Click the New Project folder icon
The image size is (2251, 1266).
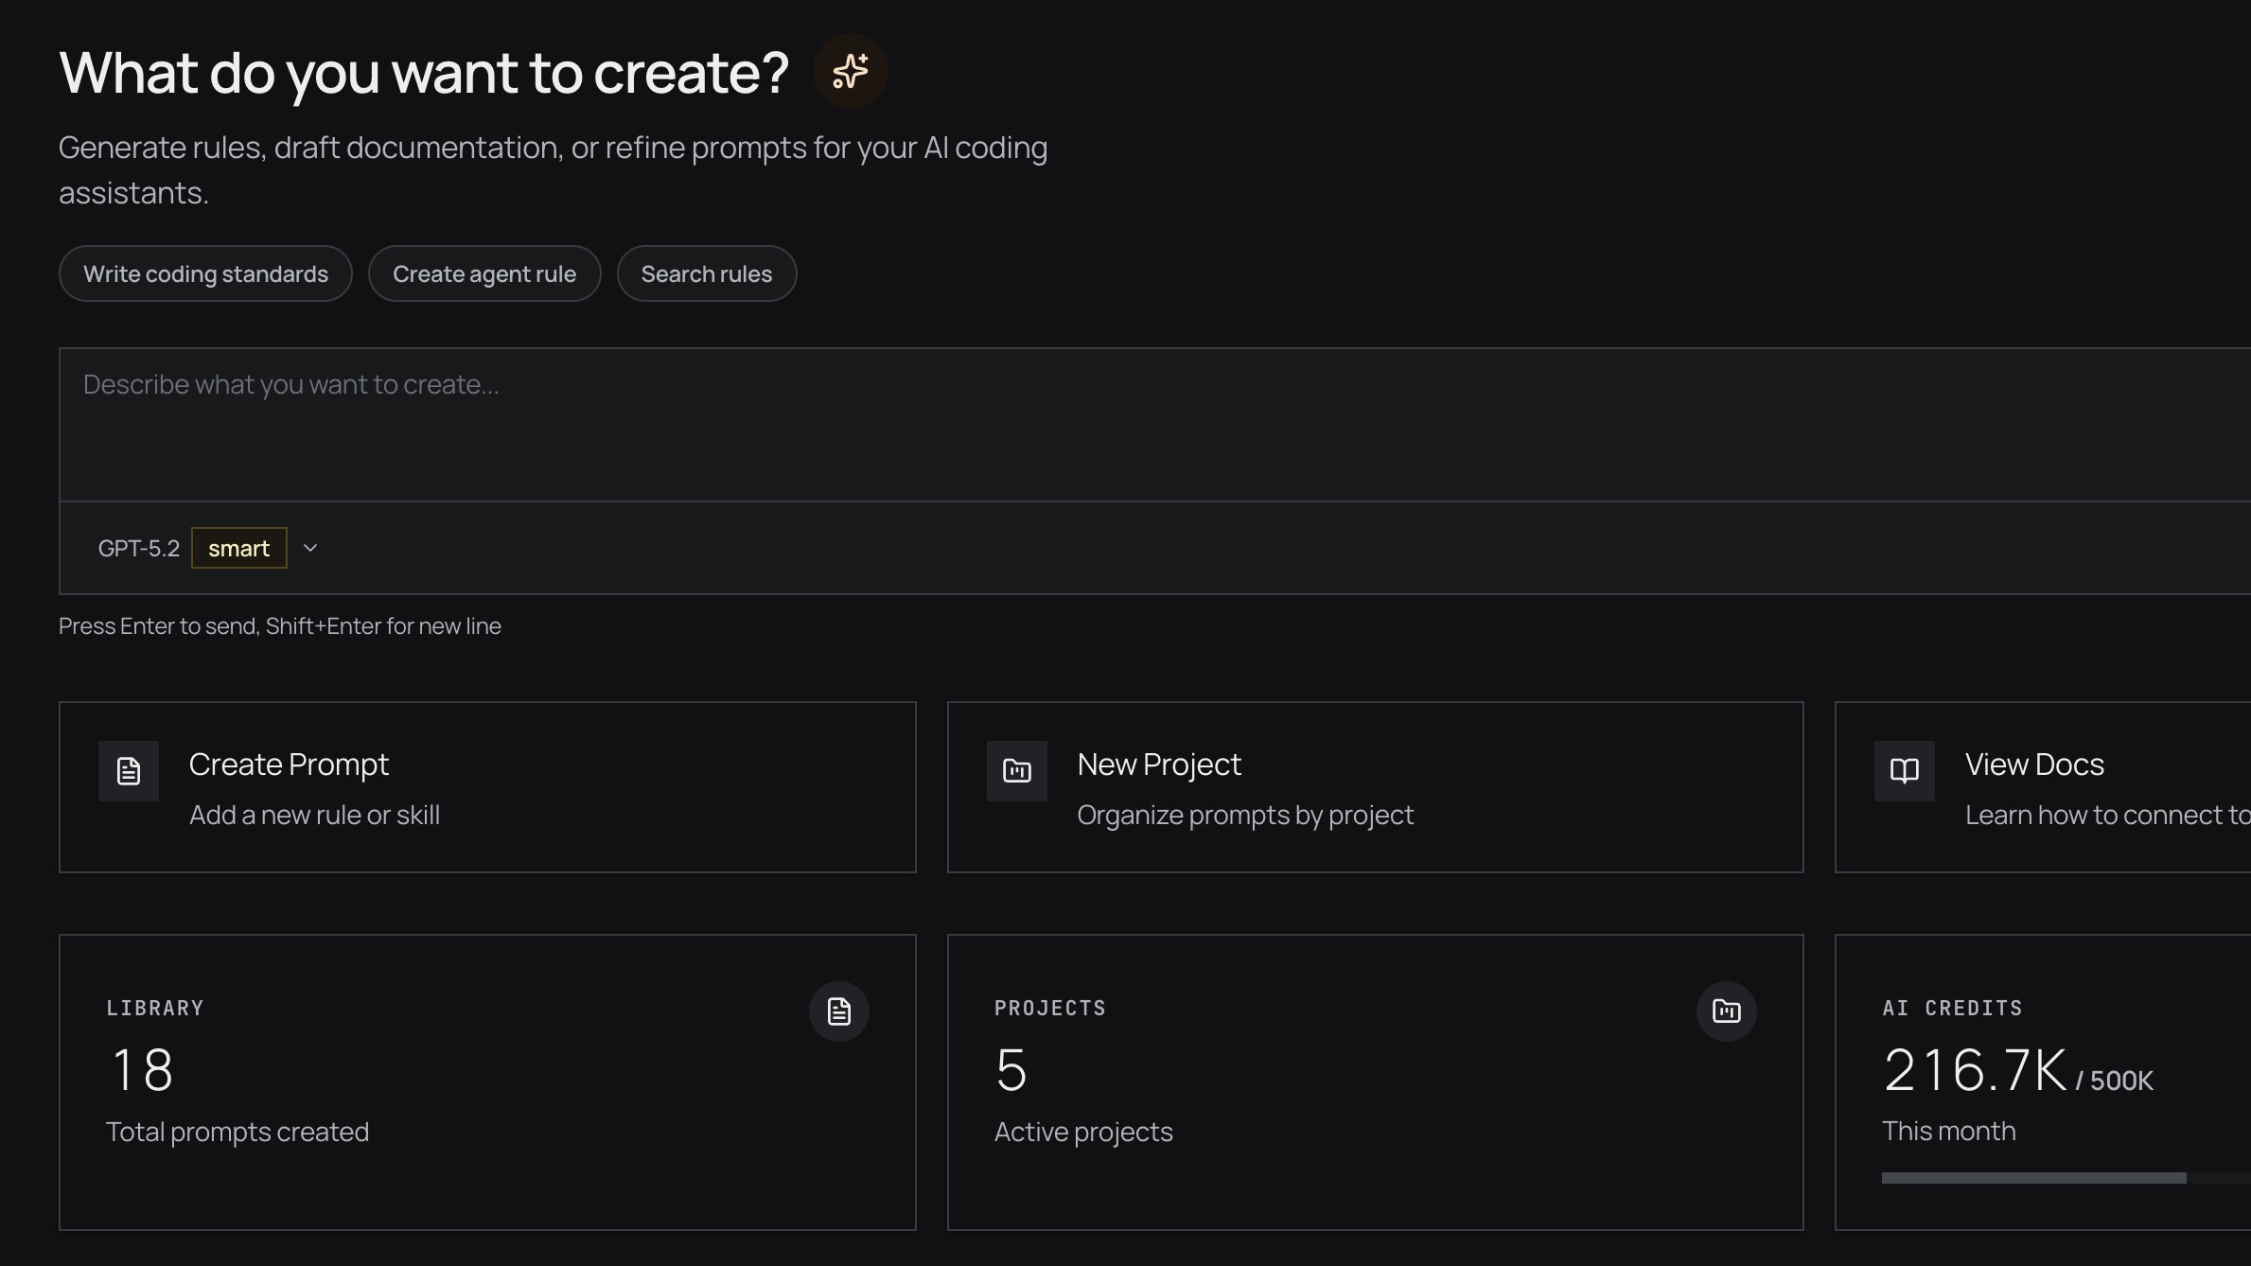coord(1016,770)
